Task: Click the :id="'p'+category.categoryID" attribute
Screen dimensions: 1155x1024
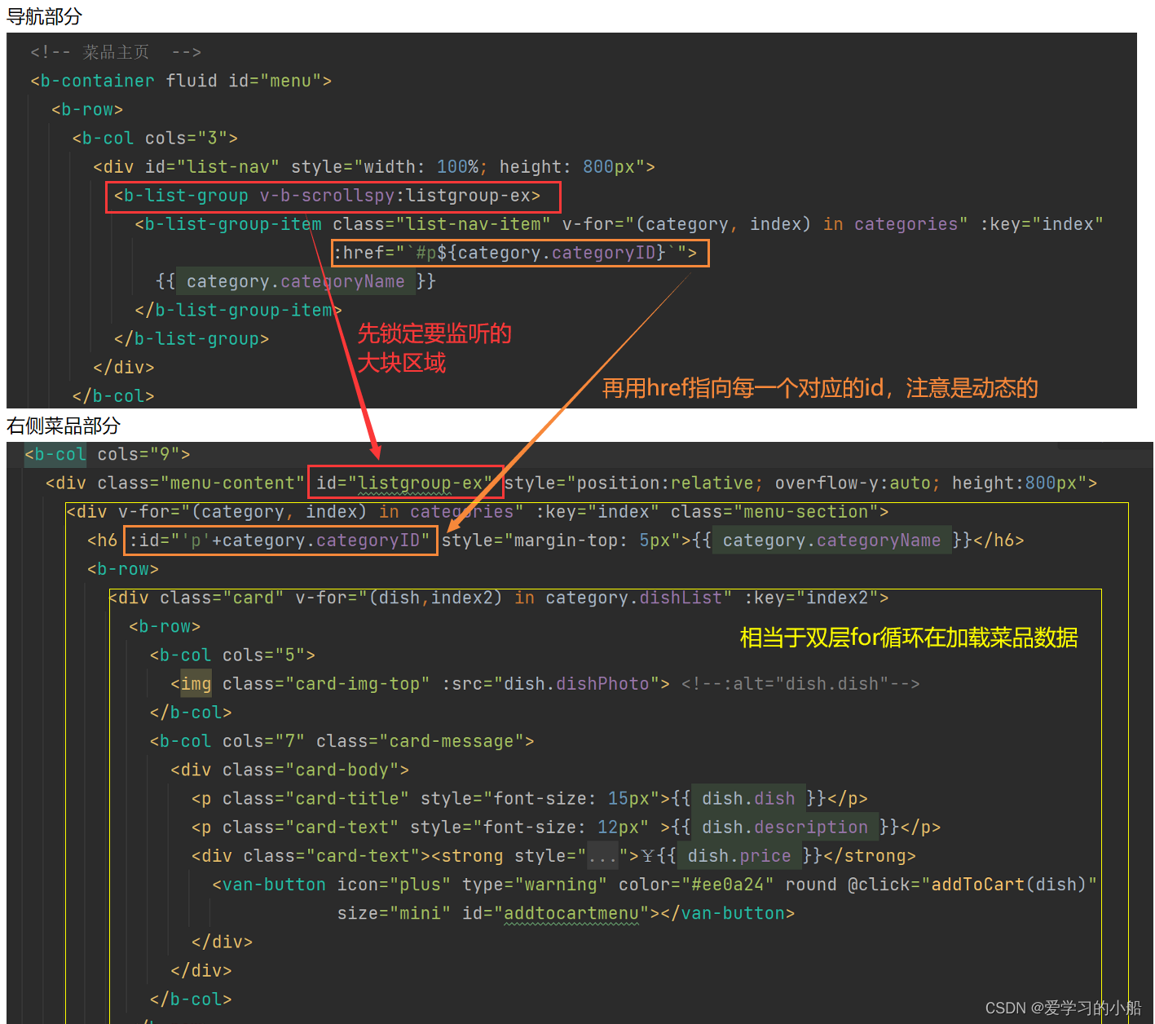Action: pos(280,540)
